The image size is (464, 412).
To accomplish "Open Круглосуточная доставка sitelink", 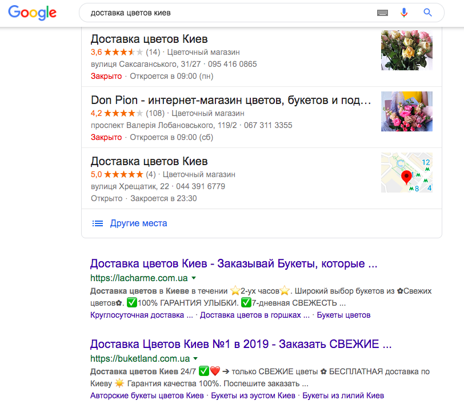I will 142,315.
